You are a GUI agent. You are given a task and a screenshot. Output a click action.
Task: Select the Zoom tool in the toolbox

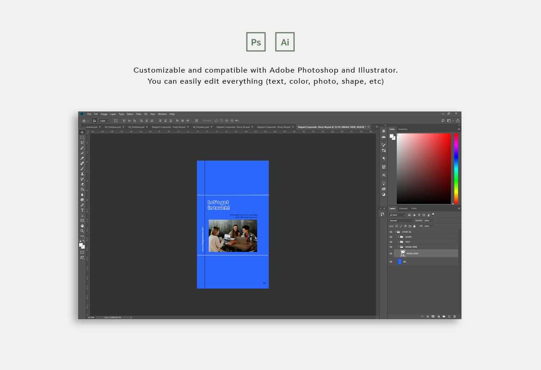tap(82, 231)
